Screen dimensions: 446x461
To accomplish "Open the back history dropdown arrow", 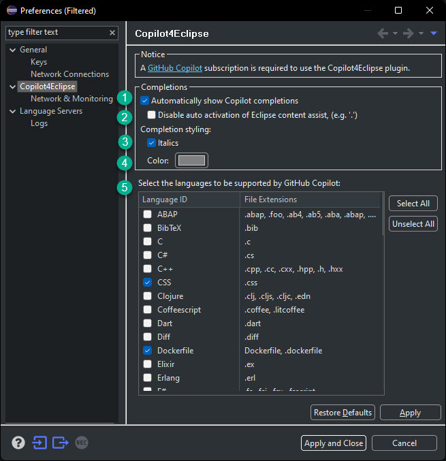I will point(395,33).
